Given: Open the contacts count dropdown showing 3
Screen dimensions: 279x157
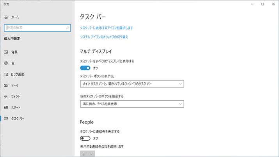Looking at the screenshot, I should coord(87,154).
